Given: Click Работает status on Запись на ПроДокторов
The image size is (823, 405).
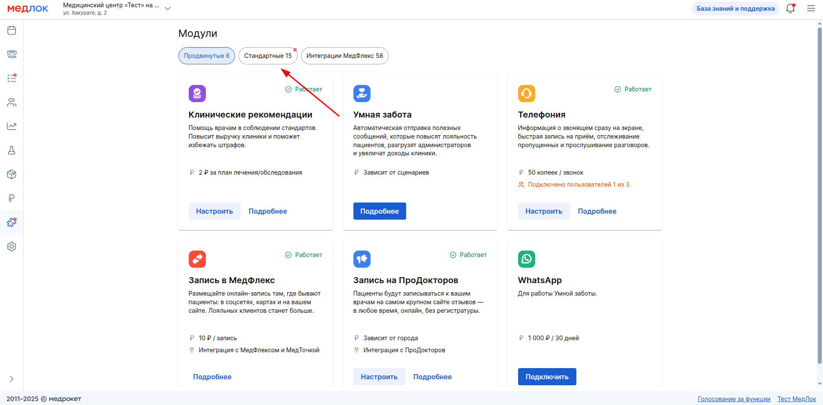Looking at the screenshot, I should pos(468,255).
